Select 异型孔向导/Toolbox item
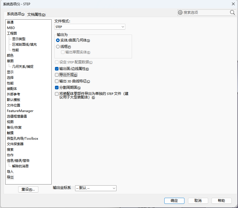The image size is (238, 208). [x=22, y=139]
